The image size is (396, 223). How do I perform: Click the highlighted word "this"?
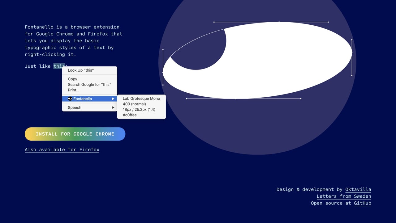[59, 66]
